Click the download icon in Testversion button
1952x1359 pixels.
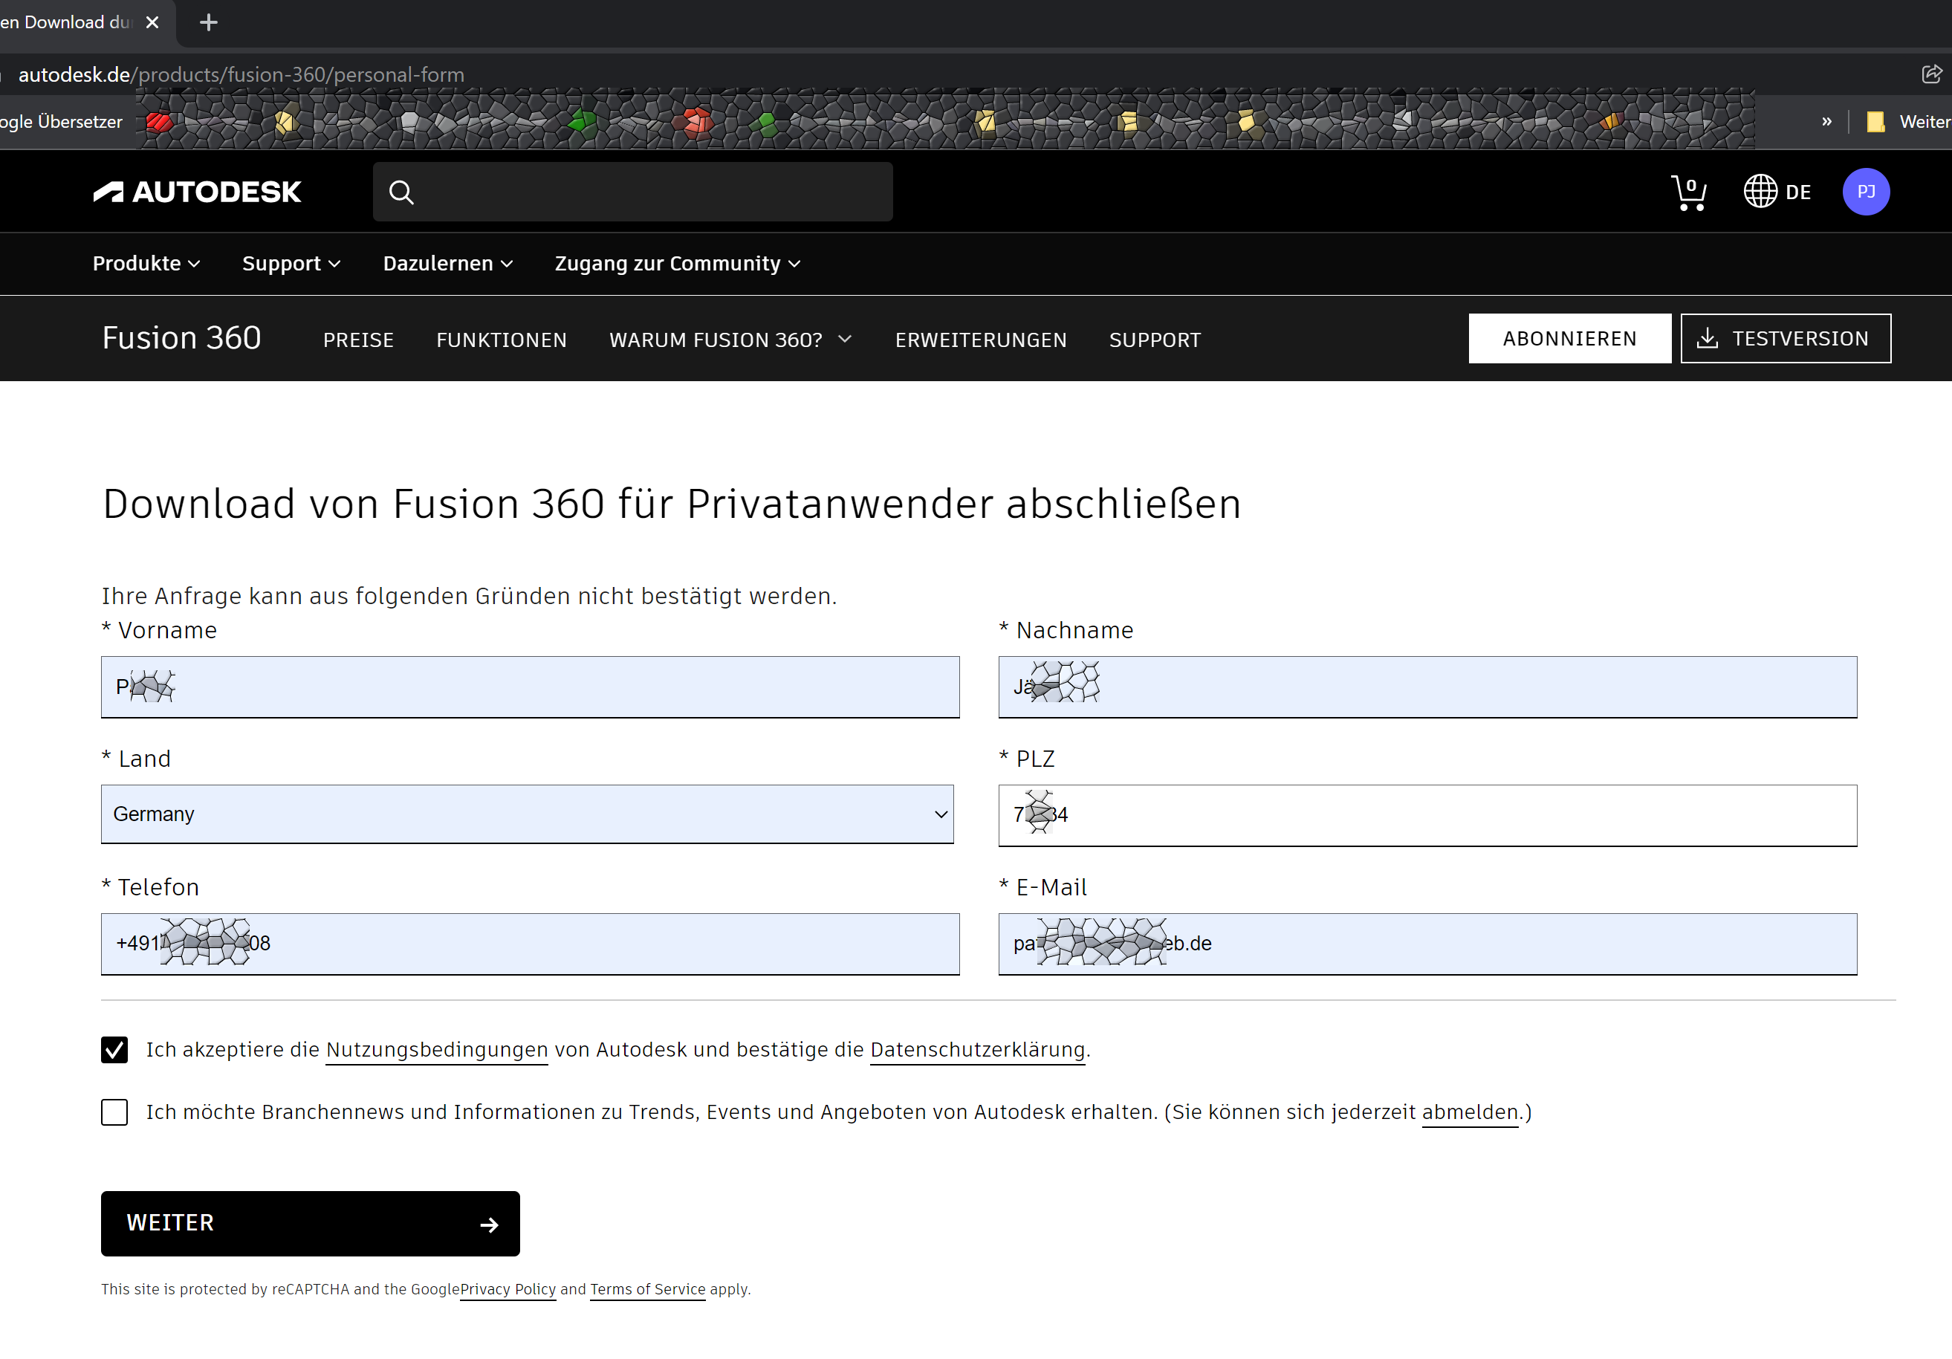1707,338
